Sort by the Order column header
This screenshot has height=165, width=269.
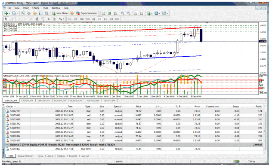coord(9,107)
